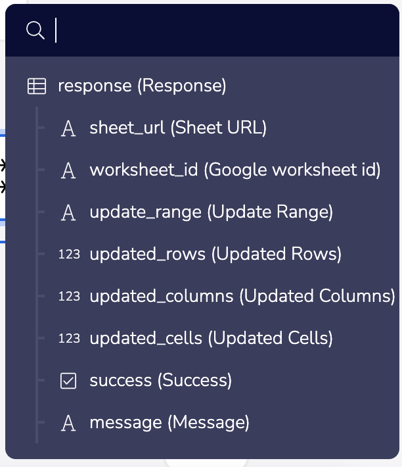Choose worksheet_id (Google worksheet id) field
The width and height of the screenshot is (402, 467).
tap(235, 170)
